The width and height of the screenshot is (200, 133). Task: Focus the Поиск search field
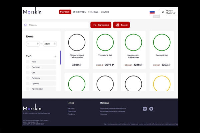(56, 25)
